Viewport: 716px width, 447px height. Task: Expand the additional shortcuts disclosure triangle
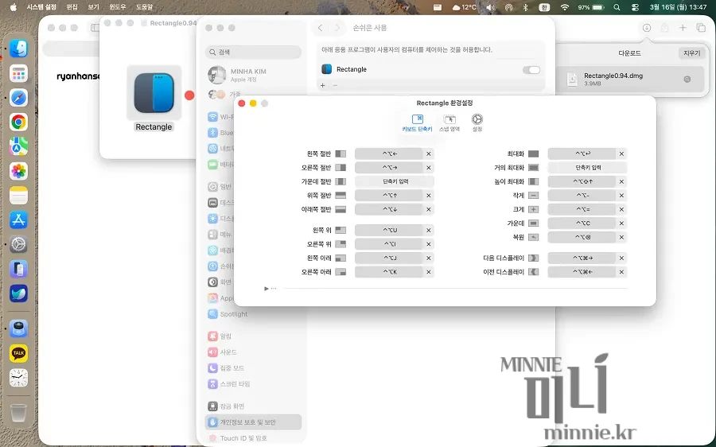click(267, 289)
